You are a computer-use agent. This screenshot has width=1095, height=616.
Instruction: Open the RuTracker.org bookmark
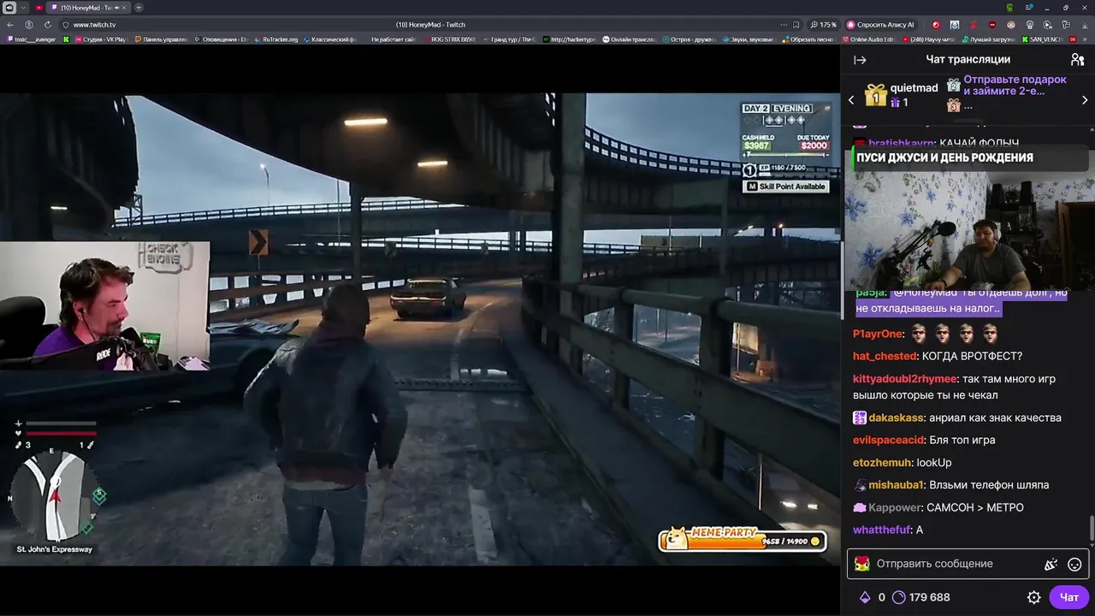275,39
